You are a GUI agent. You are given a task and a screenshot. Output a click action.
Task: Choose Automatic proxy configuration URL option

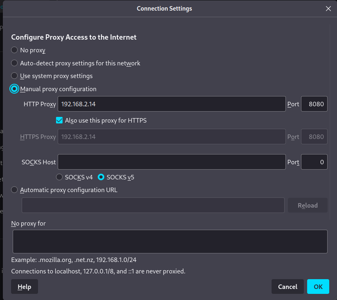coord(14,190)
